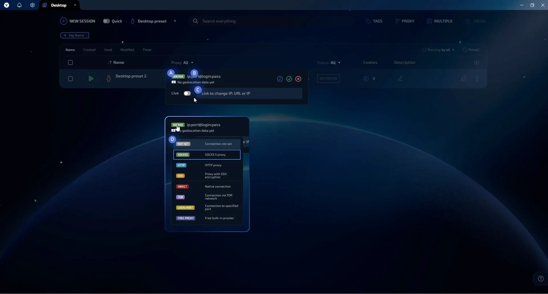Edit description with the pencil icon
The width and height of the screenshot is (548, 294).
click(400, 79)
